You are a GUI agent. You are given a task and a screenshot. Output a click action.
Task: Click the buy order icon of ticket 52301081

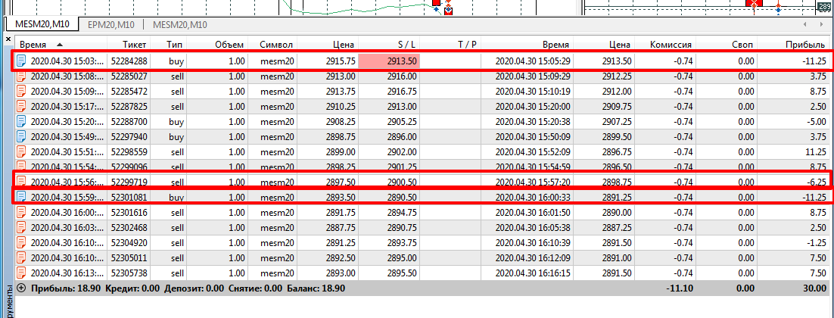[x=21, y=198]
